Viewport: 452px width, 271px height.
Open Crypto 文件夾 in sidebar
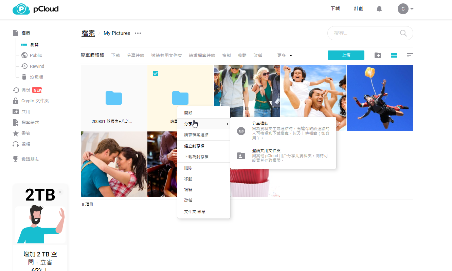[x=35, y=101]
